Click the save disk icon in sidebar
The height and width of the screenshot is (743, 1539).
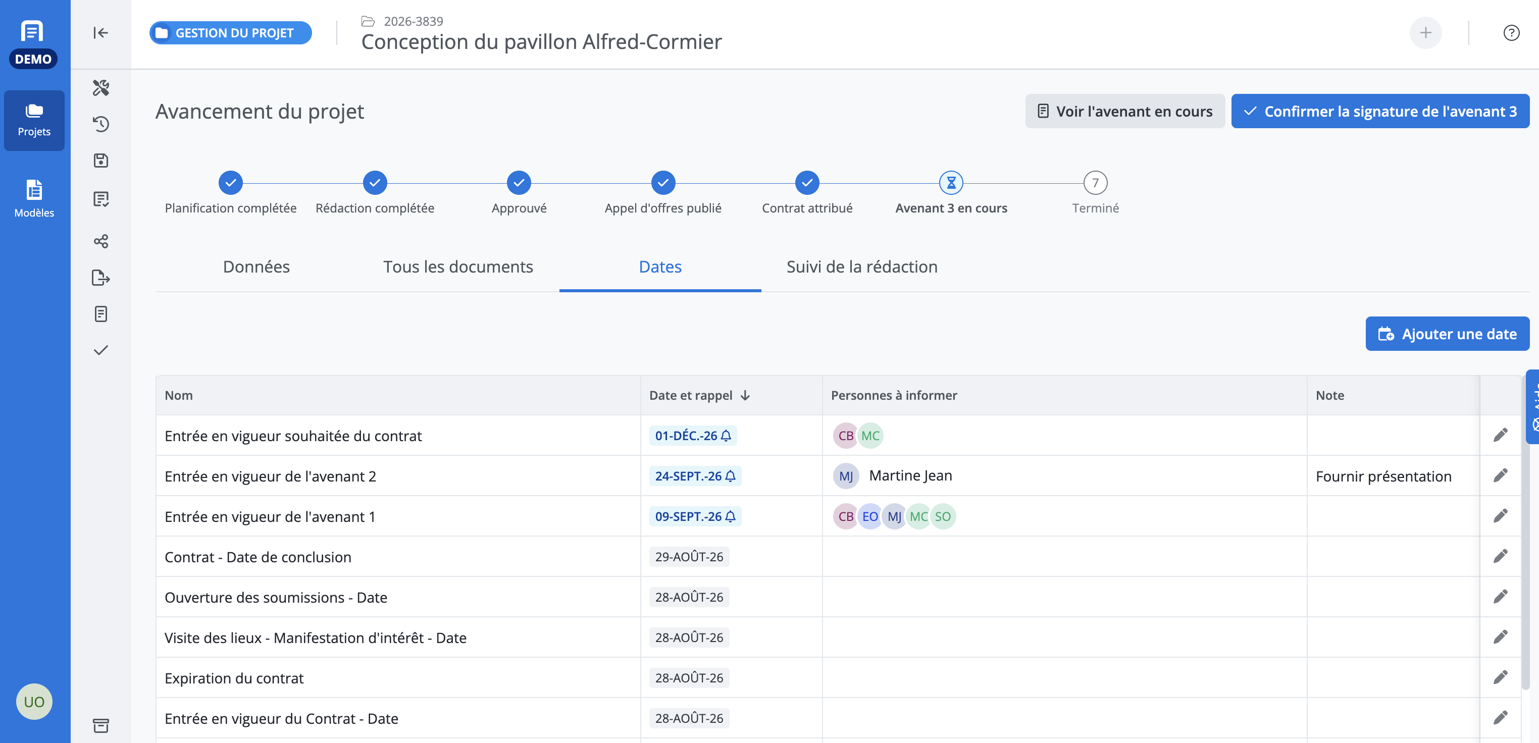click(x=100, y=161)
